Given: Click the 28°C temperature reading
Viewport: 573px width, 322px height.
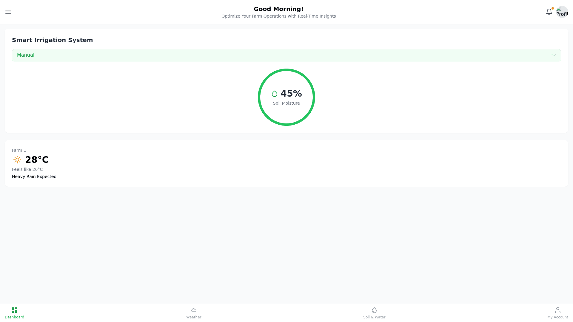Looking at the screenshot, I should 37,160.
